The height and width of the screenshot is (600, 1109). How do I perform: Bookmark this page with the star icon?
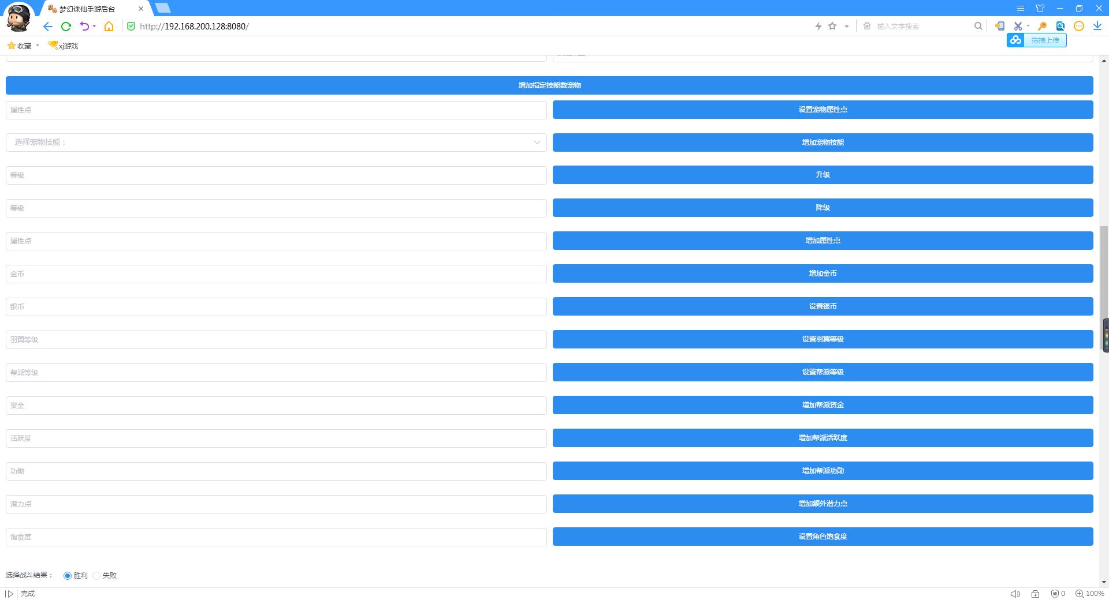click(832, 27)
